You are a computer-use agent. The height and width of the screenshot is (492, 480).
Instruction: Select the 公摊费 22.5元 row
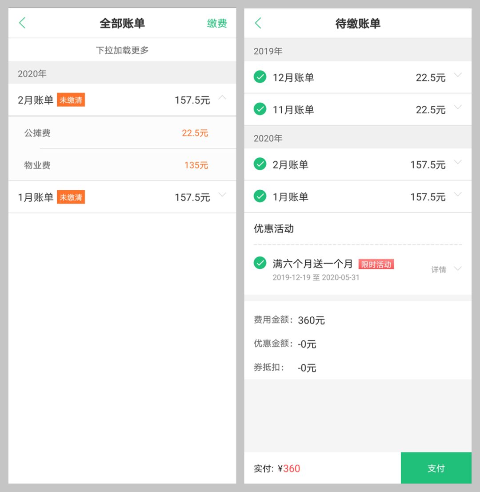pyautogui.click(x=122, y=133)
